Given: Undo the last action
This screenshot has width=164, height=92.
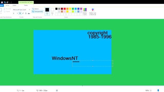Looking at the screenshot, I should point(5,2).
